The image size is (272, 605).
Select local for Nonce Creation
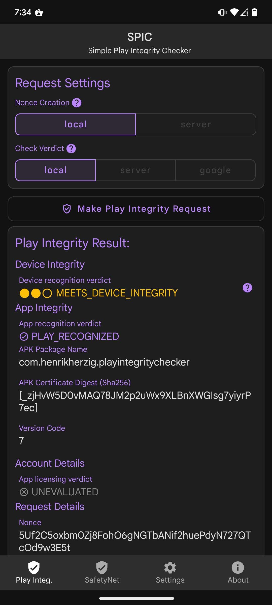(76, 124)
